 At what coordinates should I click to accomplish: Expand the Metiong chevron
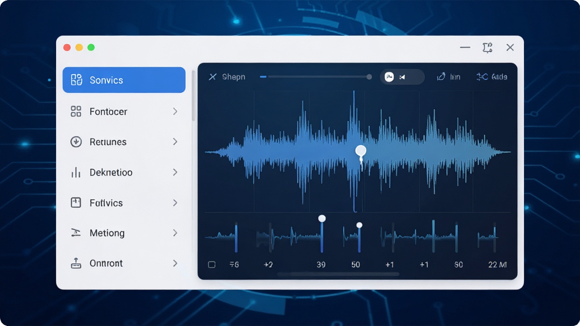175,233
